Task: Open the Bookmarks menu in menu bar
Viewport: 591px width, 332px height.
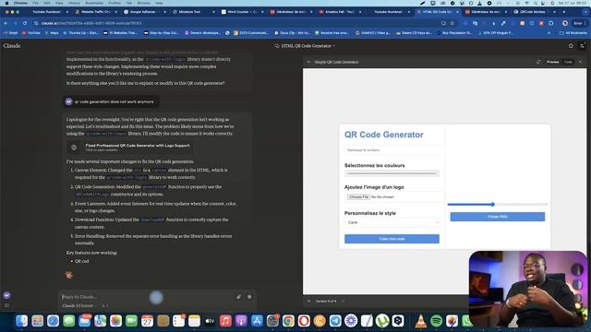Action: [x=94, y=3]
